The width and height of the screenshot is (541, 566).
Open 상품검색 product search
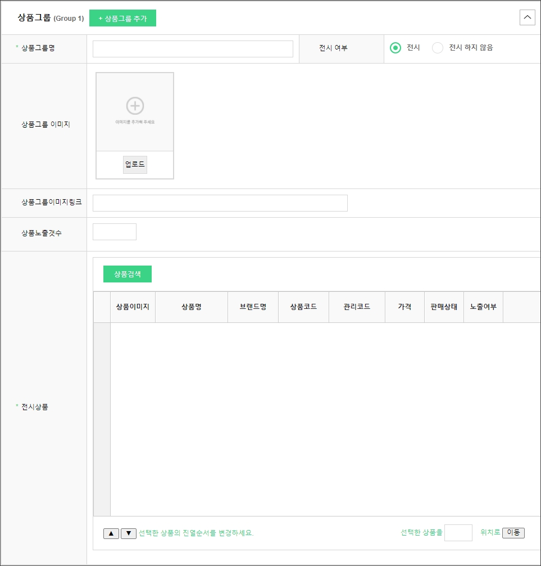(x=128, y=274)
